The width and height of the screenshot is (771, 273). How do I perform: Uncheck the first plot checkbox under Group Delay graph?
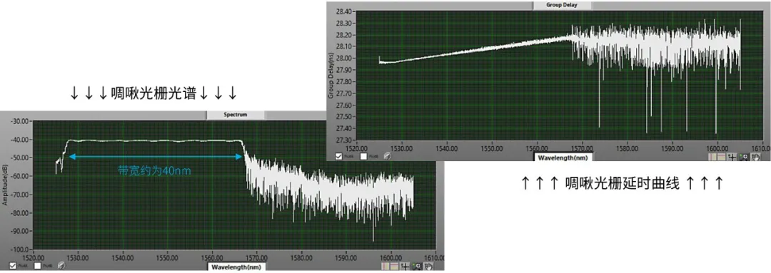point(339,157)
